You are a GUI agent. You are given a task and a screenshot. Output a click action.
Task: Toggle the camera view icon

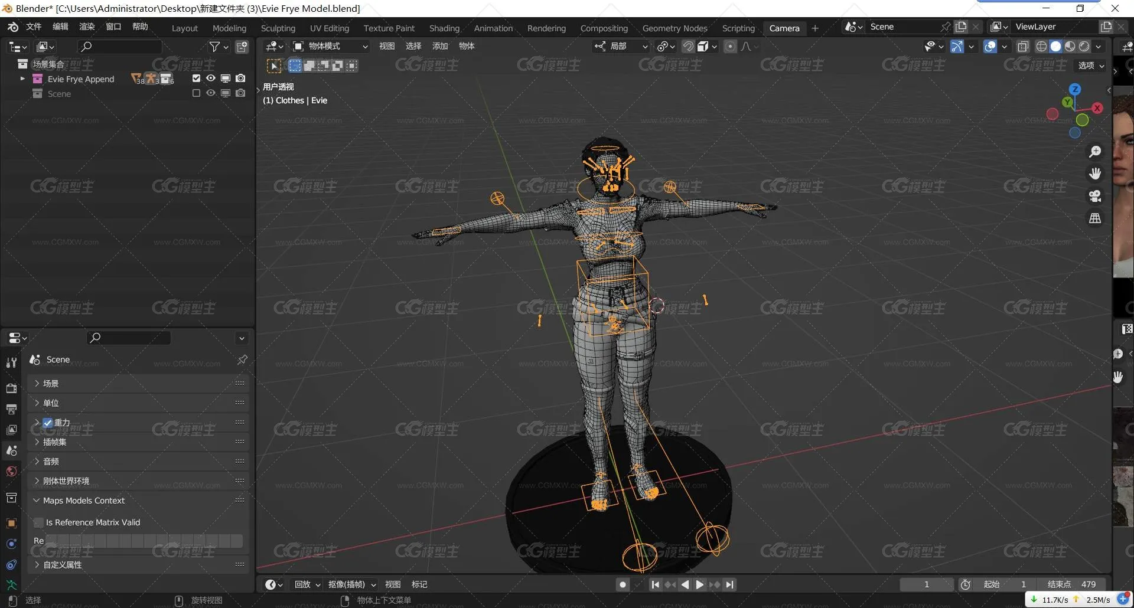point(1095,196)
